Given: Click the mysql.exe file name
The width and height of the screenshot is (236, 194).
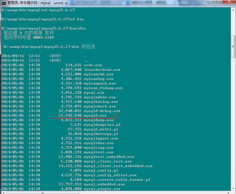Looking at the screenshot, I should (94, 93).
